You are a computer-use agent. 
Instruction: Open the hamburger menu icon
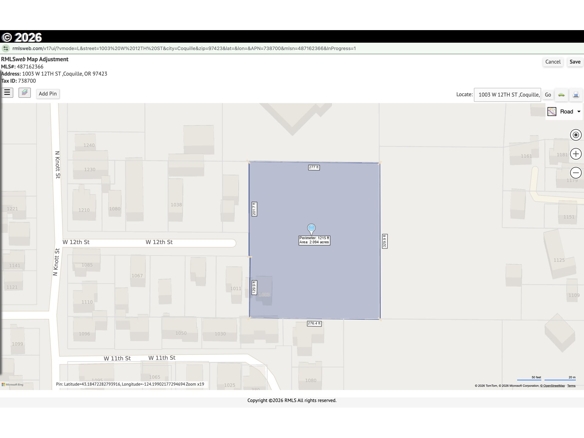[x=7, y=92]
